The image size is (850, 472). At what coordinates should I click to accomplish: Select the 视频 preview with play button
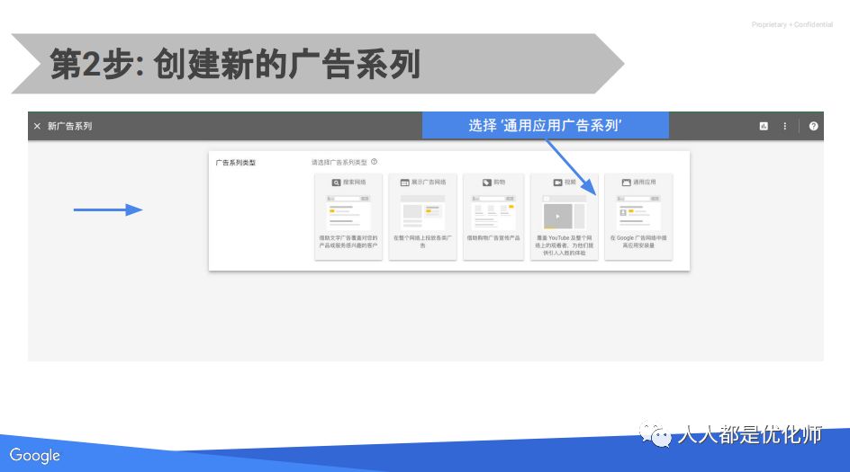click(x=564, y=212)
